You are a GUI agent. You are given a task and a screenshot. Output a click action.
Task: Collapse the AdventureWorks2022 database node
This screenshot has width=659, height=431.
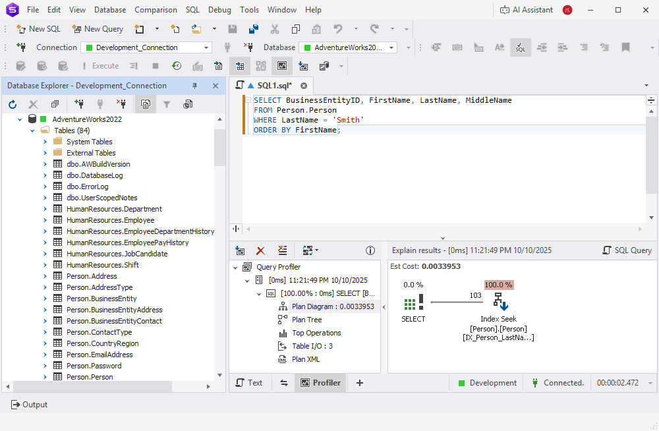(20, 119)
